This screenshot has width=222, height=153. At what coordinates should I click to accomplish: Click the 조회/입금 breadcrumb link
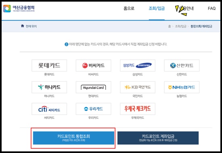[x=181, y=26]
